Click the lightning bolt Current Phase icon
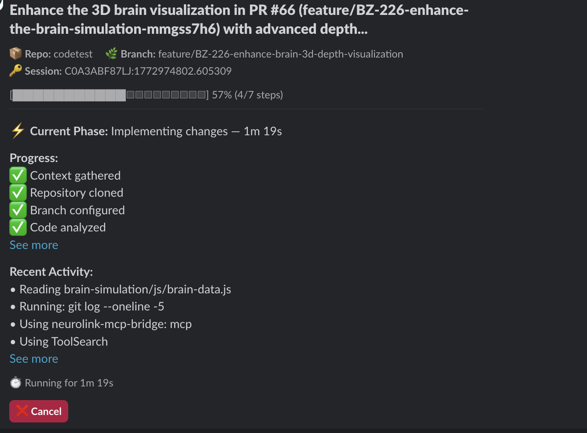The width and height of the screenshot is (587, 433). tap(18, 131)
